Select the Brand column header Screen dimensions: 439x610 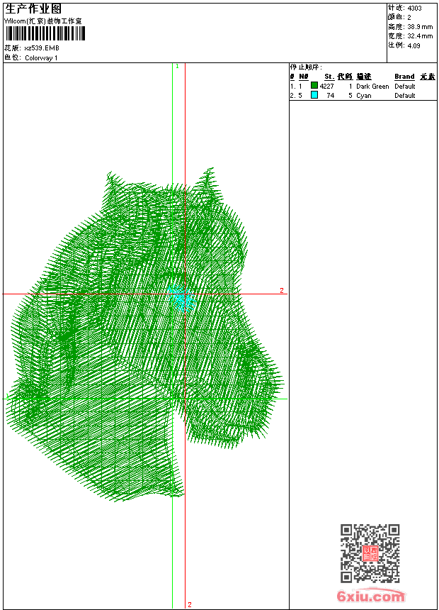tap(404, 77)
